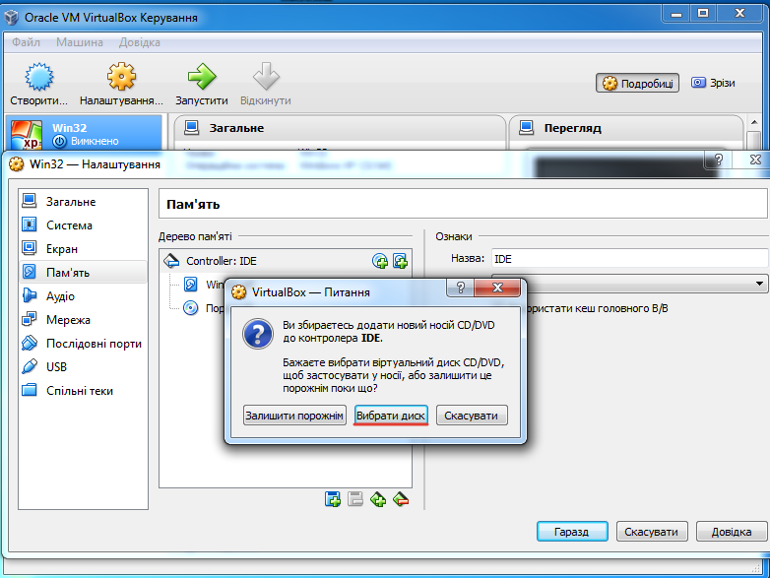Select Пам'ять settings category
The width and height of the screenshot is (770, 578).
click(x=83, y=273)
